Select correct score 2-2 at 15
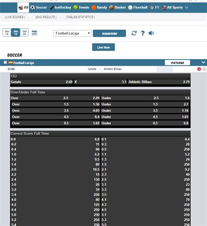This screenshot has width=207, height=226. click(55, 175)
